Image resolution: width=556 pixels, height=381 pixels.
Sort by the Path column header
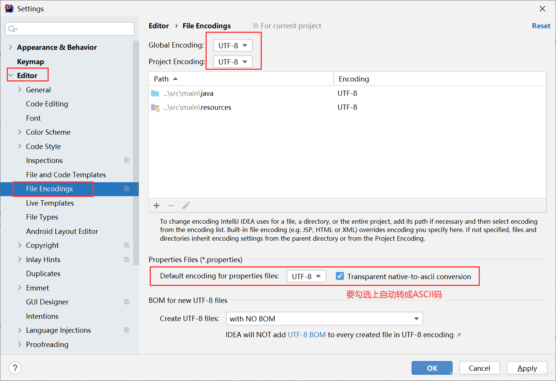(241, 79)
